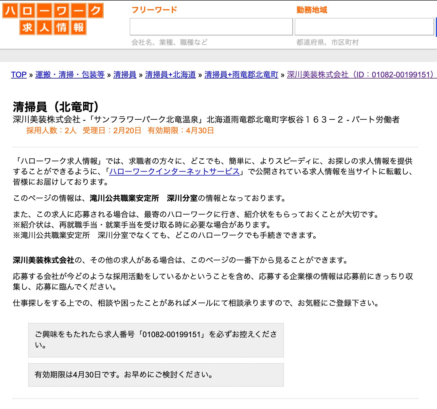Click the 有効期限は4月30日 notice box
The image size is (437, 409).
point(156,374)
